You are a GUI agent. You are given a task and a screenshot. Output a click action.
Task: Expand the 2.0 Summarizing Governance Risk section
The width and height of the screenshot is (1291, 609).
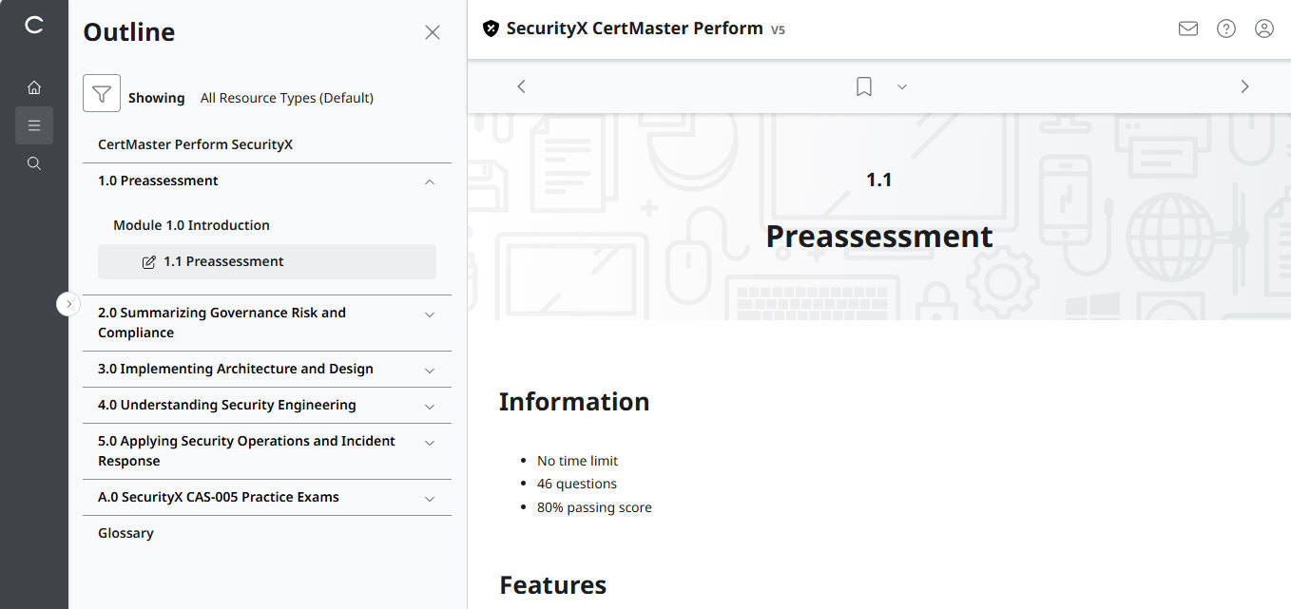(x=429, y=314)
